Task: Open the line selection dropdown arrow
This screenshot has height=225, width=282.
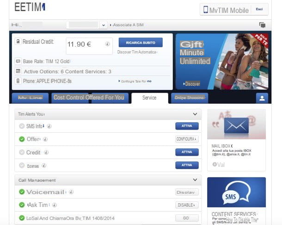Action: pyautogui.click(x=104, y=25)
